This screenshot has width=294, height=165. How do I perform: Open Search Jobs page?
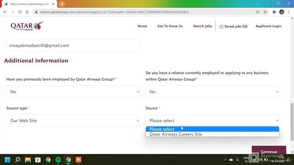203,26
